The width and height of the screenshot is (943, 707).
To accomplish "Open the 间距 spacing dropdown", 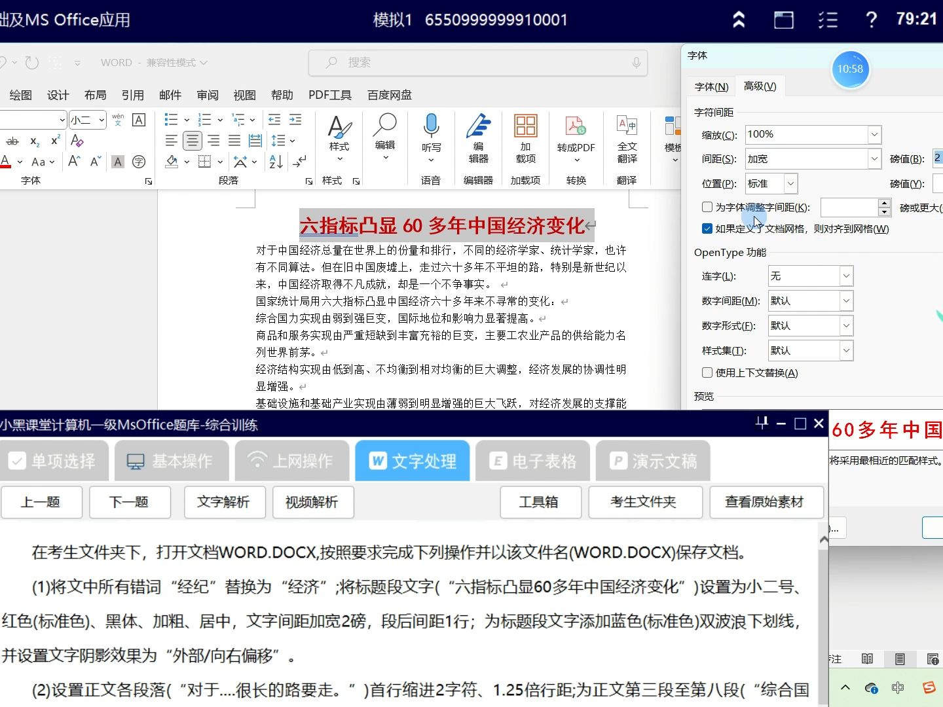I will [x=874, y=158].
